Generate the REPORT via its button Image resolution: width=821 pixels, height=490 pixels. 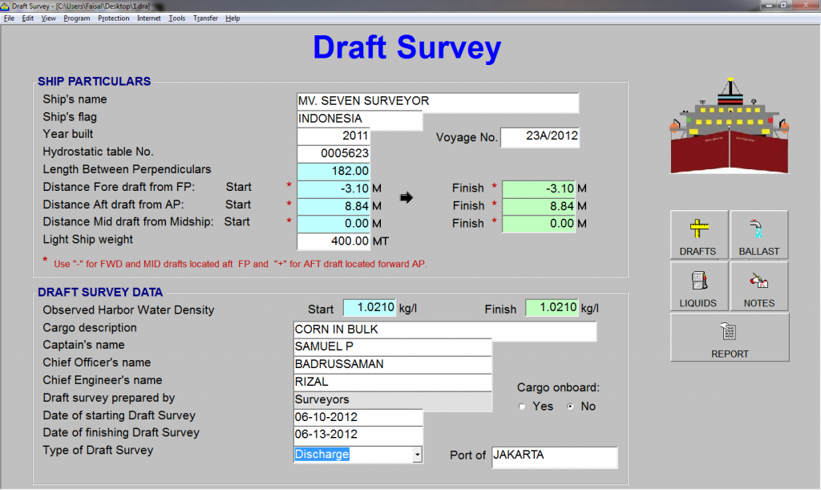click(x=730, y=337)
